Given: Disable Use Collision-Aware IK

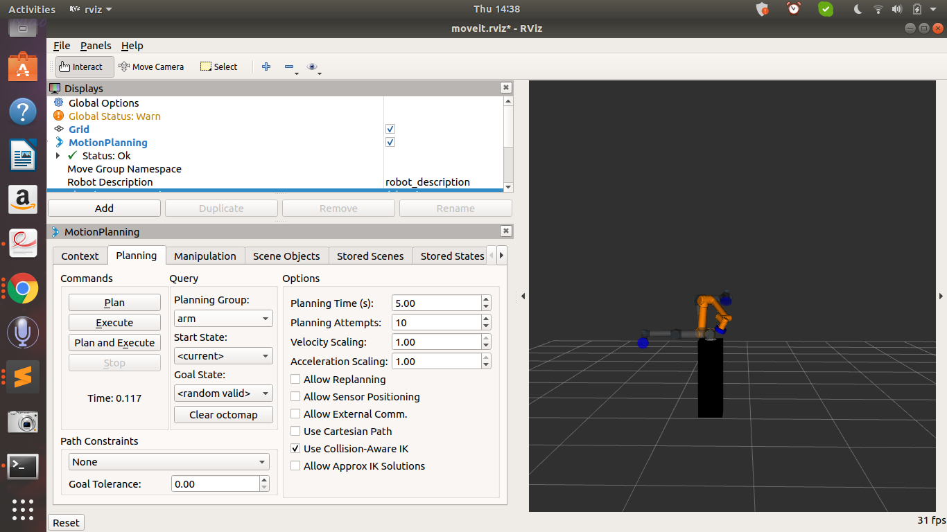Looking at the screenshot, I should pos(295,448).
